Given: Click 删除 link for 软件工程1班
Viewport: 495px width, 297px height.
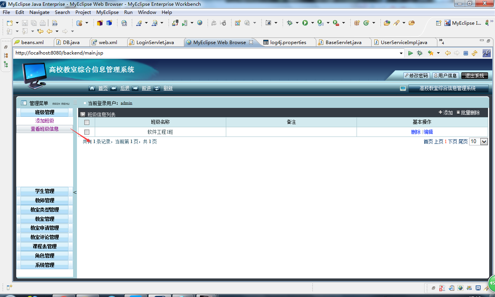Looking at the screenshot, I should (416, 132).
